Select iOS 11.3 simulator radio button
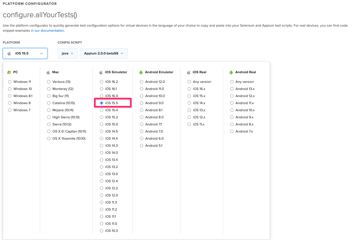Image resolution: width=357 pixels, height=242 pixels. click(101, 202)
